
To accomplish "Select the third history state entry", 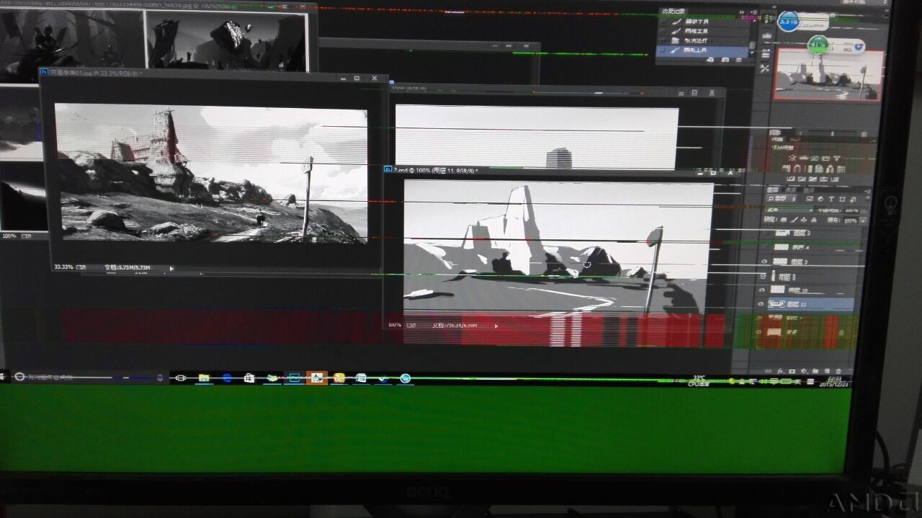I will coord(702,40).
